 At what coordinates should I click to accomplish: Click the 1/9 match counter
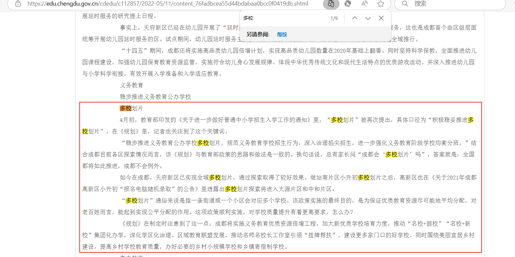tap(334, 18)
